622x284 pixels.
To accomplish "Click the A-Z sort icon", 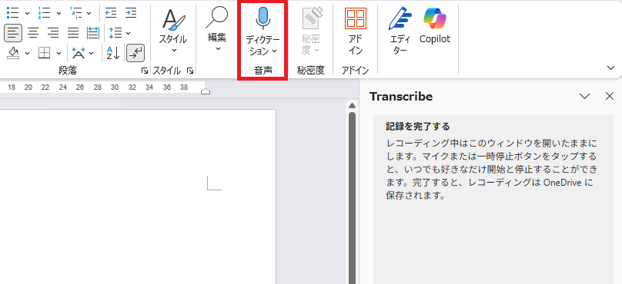I will (113, 53).
